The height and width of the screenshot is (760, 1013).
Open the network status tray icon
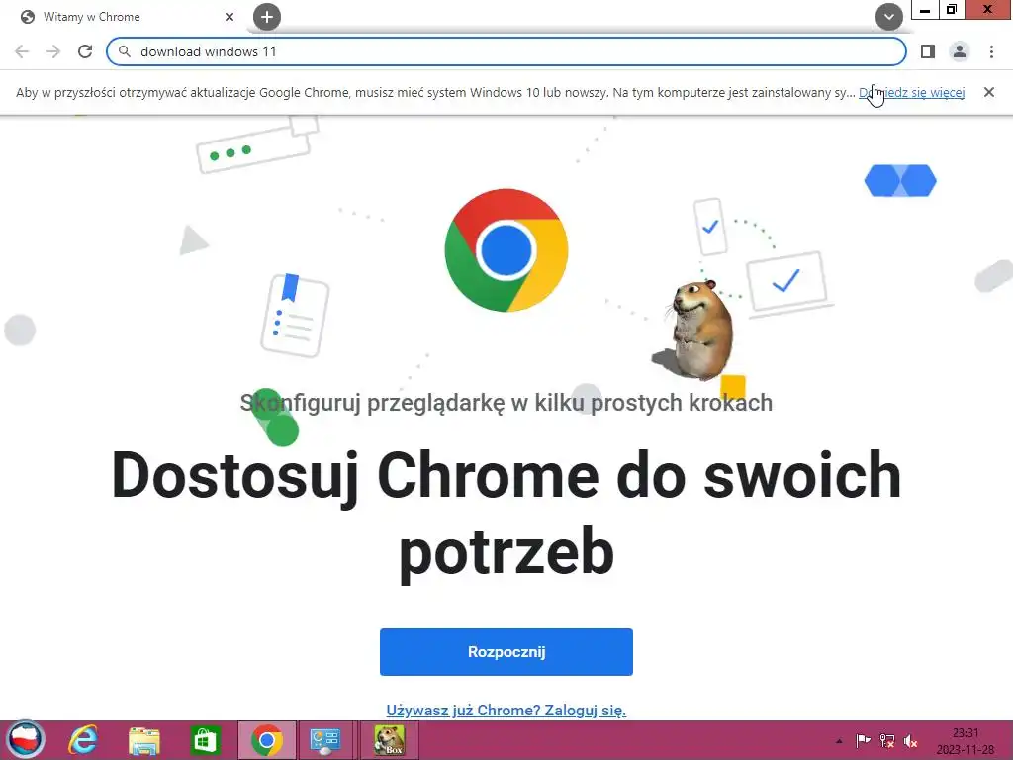tap(887, 741)
